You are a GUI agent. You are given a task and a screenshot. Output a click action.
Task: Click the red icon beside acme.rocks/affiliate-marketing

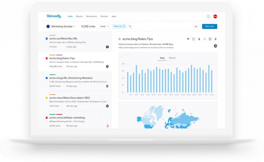click(x=47, y=118)
